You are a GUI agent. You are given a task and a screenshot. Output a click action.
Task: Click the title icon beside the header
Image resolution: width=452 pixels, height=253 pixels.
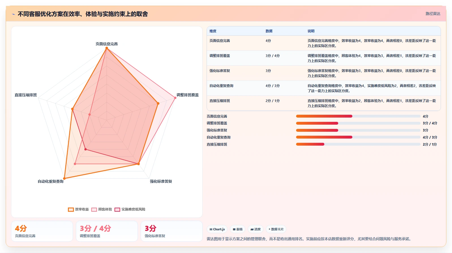pos(13,14)
